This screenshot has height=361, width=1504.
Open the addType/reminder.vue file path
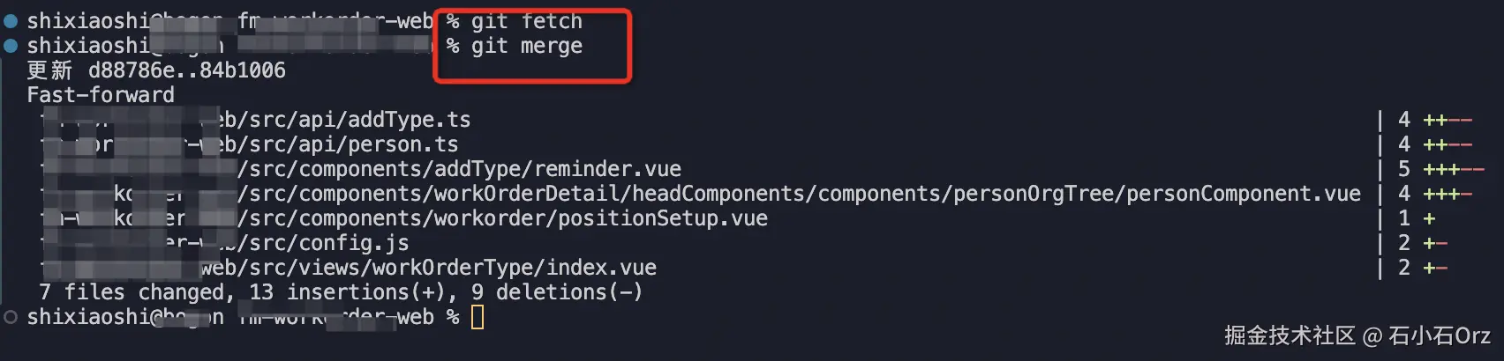click(x=459, y=169)
